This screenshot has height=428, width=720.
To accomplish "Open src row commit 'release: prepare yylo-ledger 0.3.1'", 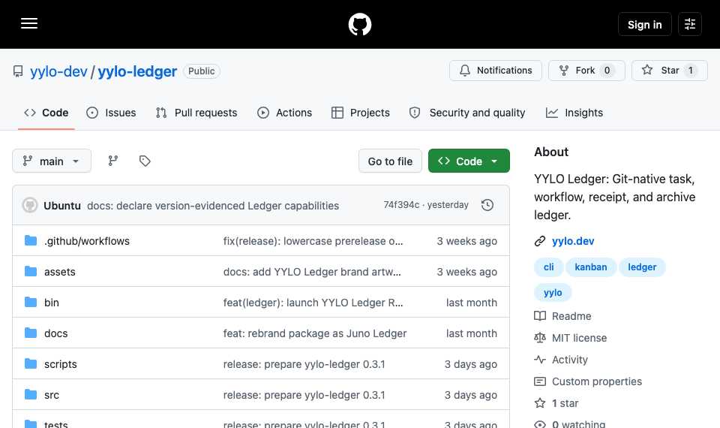I will (x=304, y=395).
